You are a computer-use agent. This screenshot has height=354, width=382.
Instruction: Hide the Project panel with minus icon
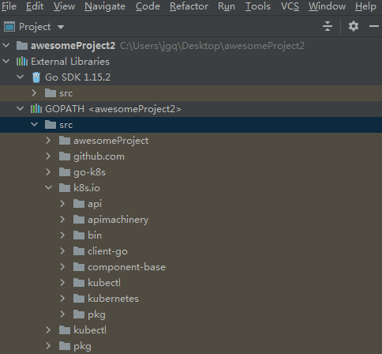tap(374, 26)
